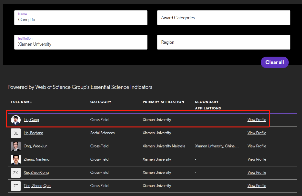Open the Award Categories dropdown
Screen dimensions: 302x196
click(x=224, y=18)
